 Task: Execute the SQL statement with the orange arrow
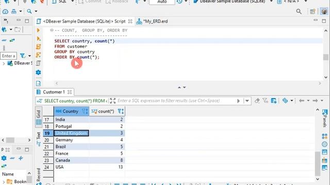coord(38,30)
